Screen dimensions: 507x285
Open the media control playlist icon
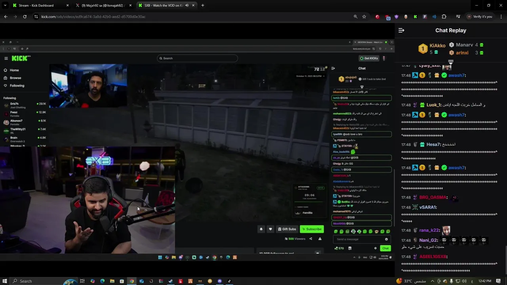[458, 17]
